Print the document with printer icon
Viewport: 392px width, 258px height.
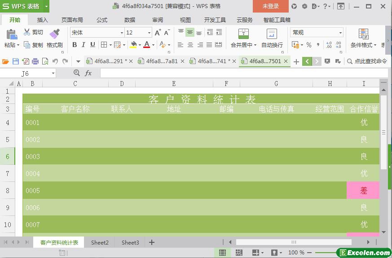[x=35, y=61]
